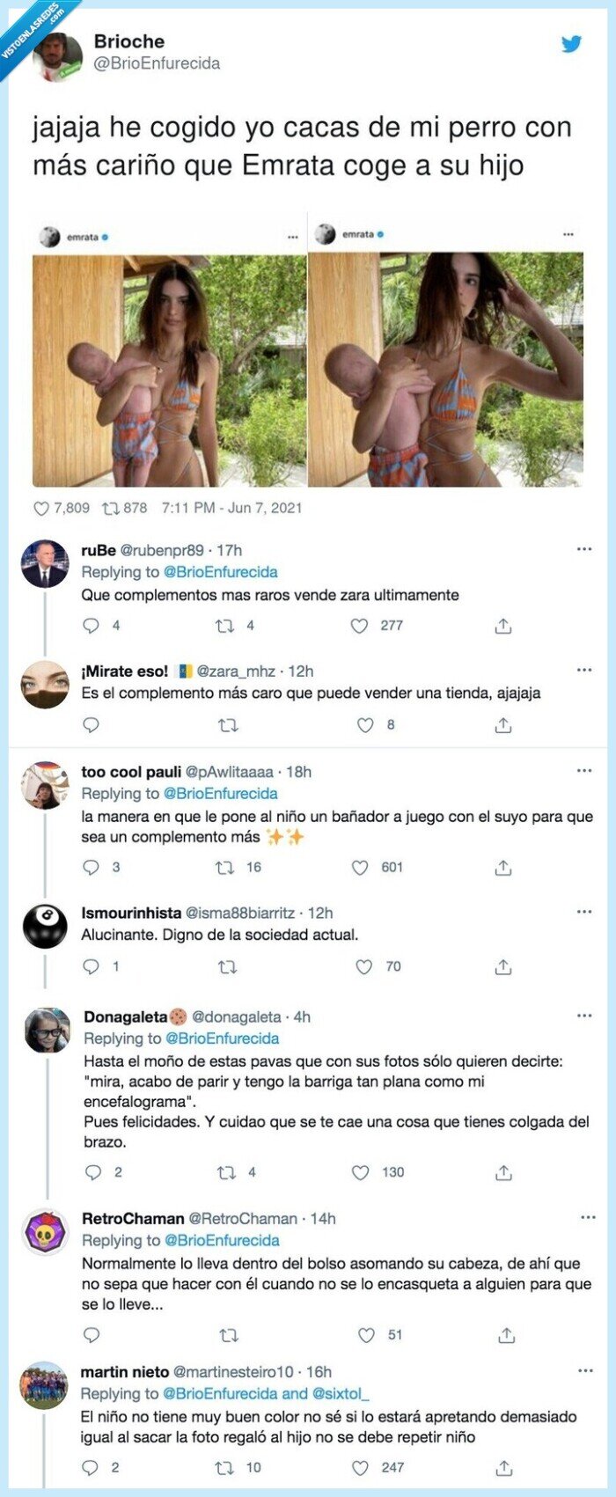Retweet too cool pauli's reply
Image resolution: width=616 pixels, height=1497 pixels.
tap(225, 868)
